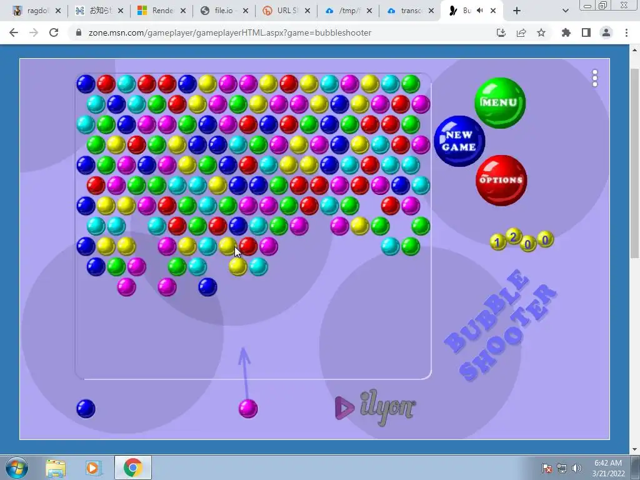Image resolution: width=640 pixels, height=480 pixels.
Task: Close the file.io tab
Action: [245, 11]
